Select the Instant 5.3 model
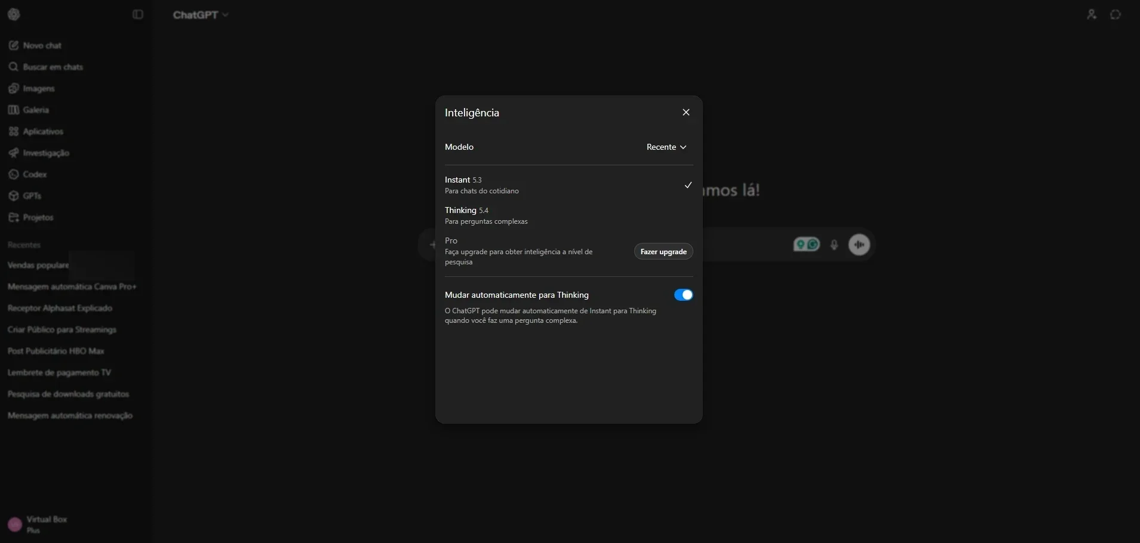 pyautogui.click(x=569, y=185)
